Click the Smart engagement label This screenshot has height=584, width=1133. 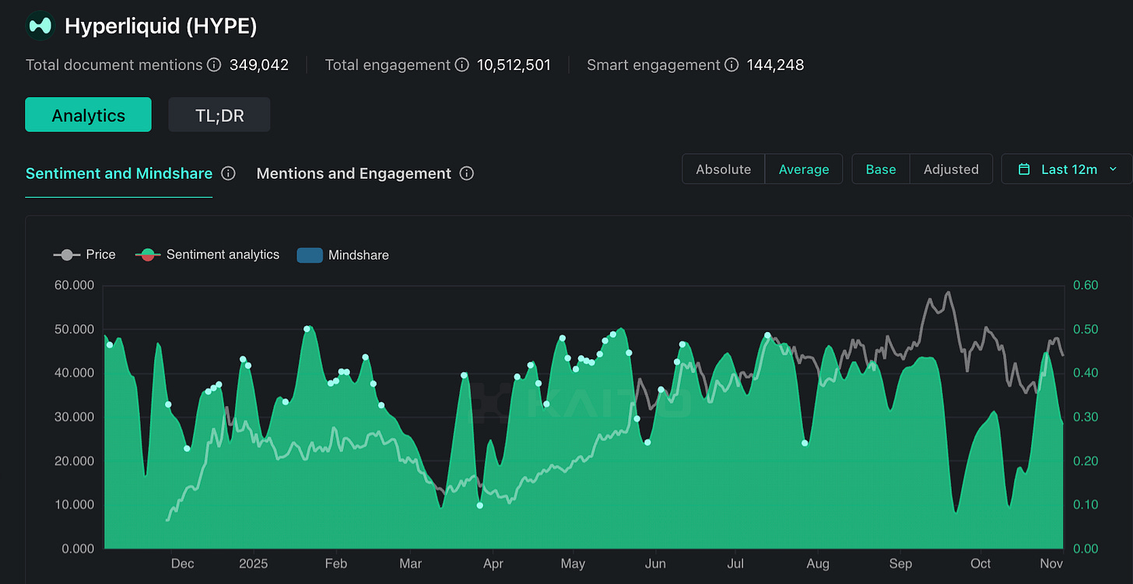tap(654, 65)
